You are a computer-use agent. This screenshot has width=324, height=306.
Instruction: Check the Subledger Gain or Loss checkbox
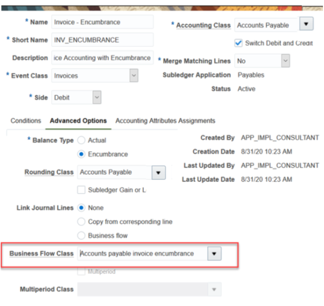pyautogui.click(x=81, y=190)
